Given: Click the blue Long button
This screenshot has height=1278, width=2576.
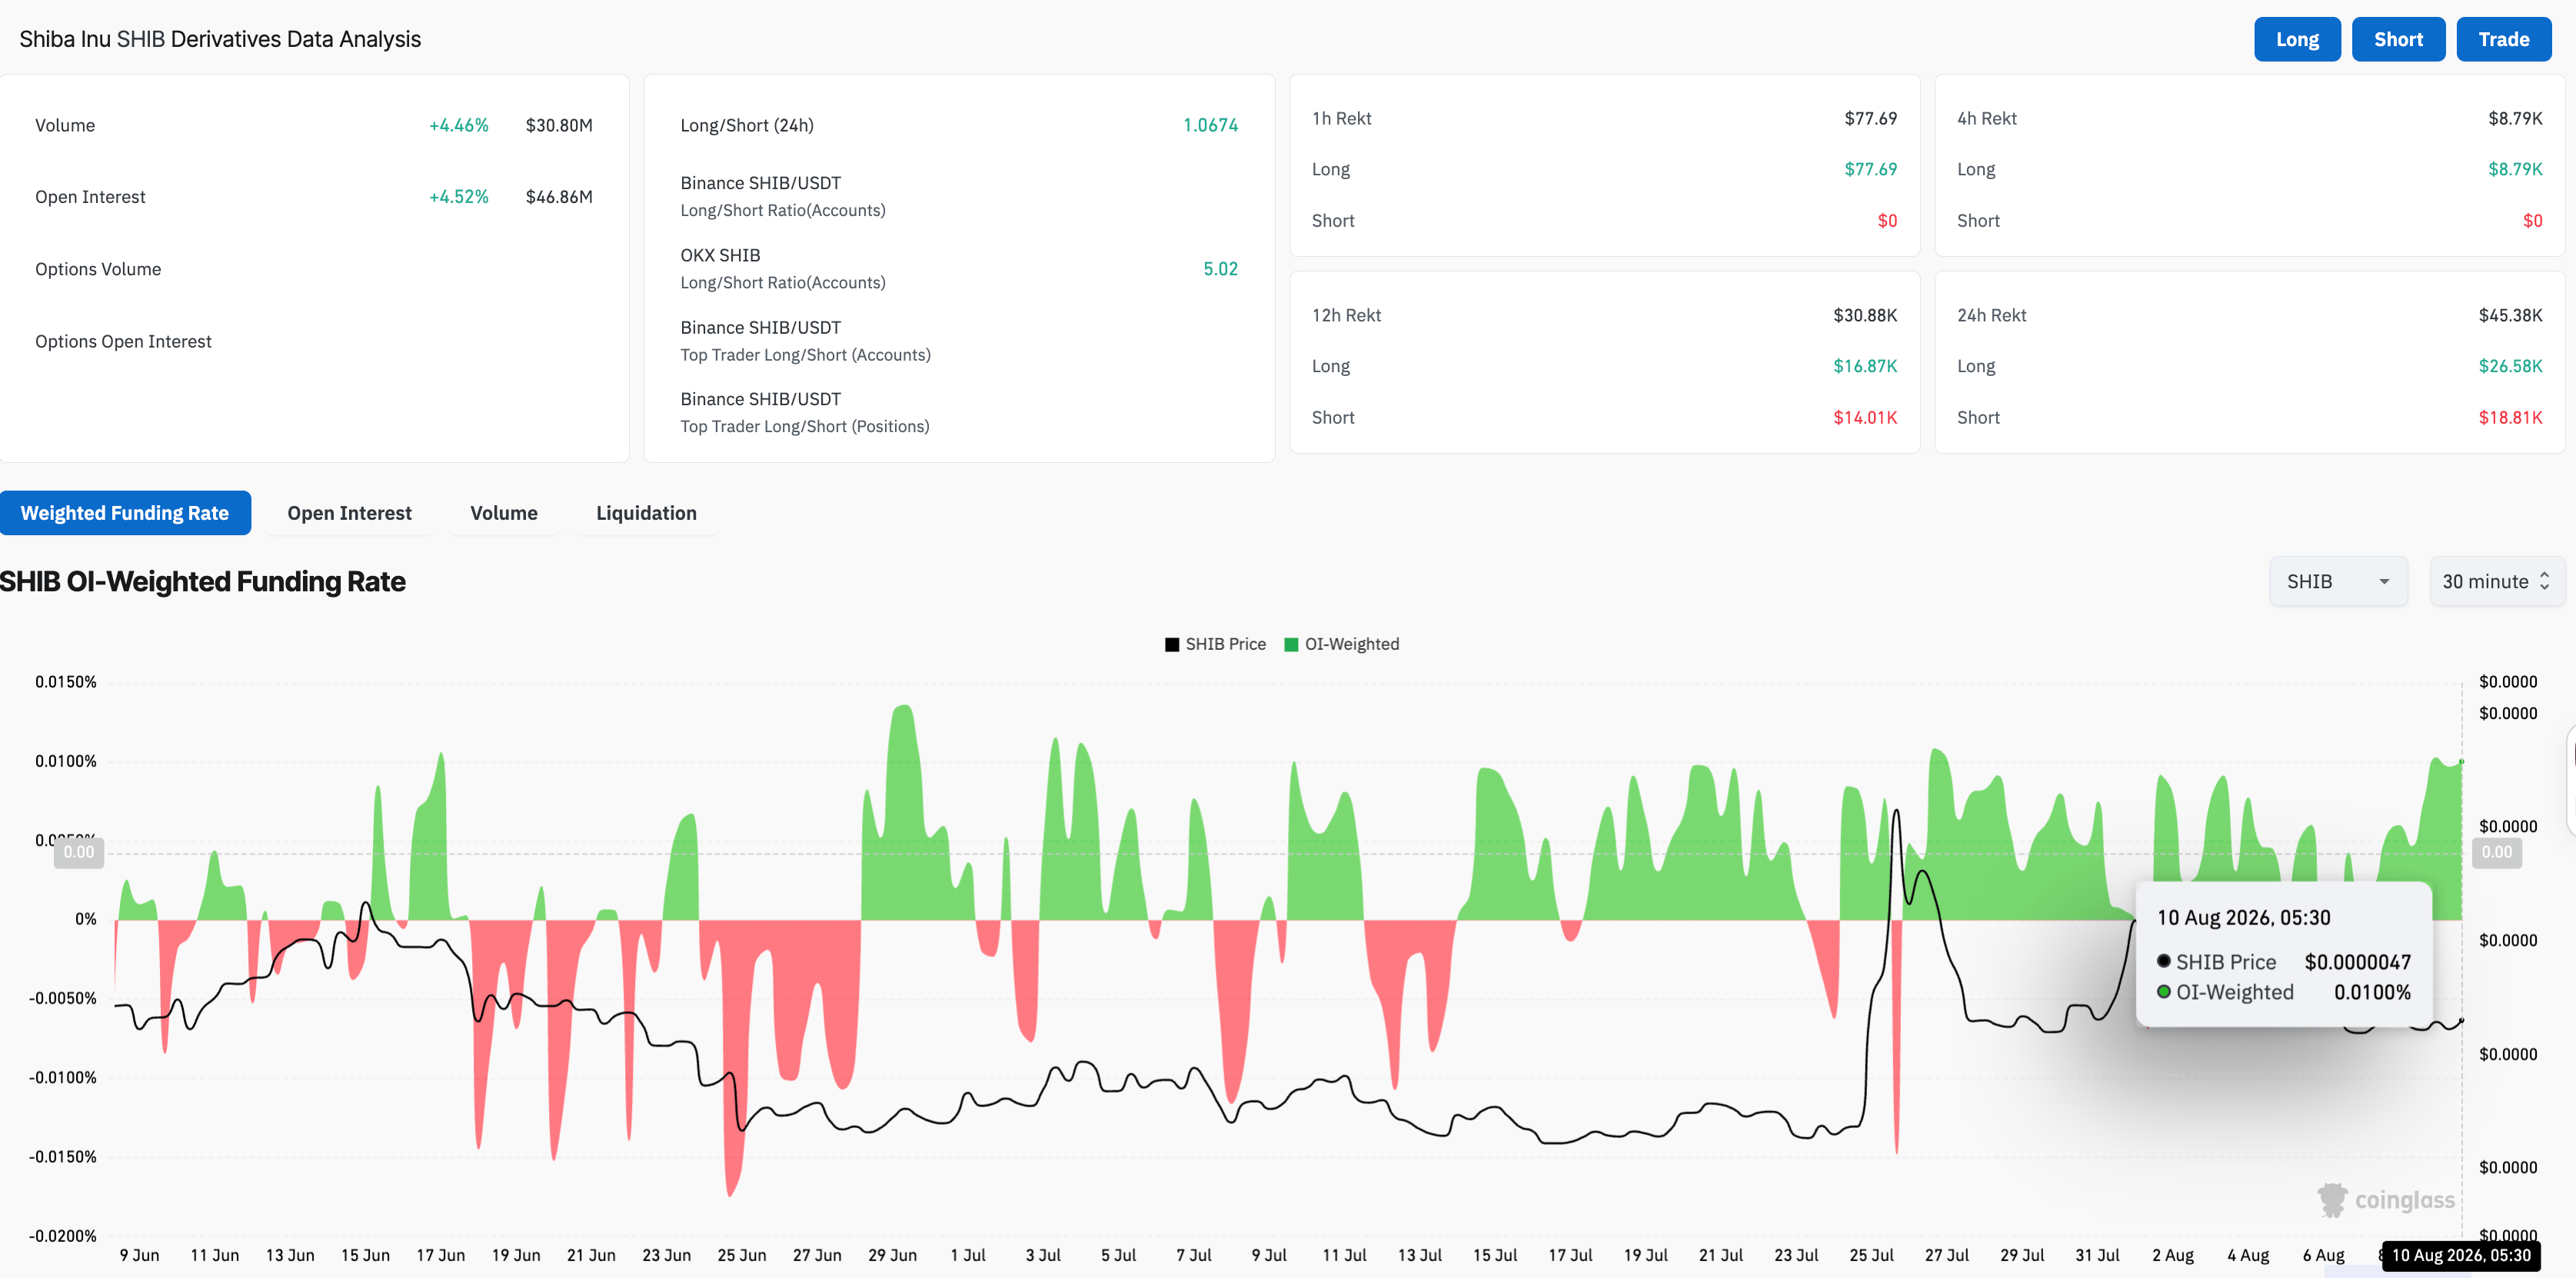Looking at the screenshot, I should 2297,39.
